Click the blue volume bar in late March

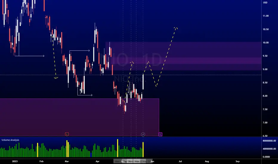click(x=91, y=155)
